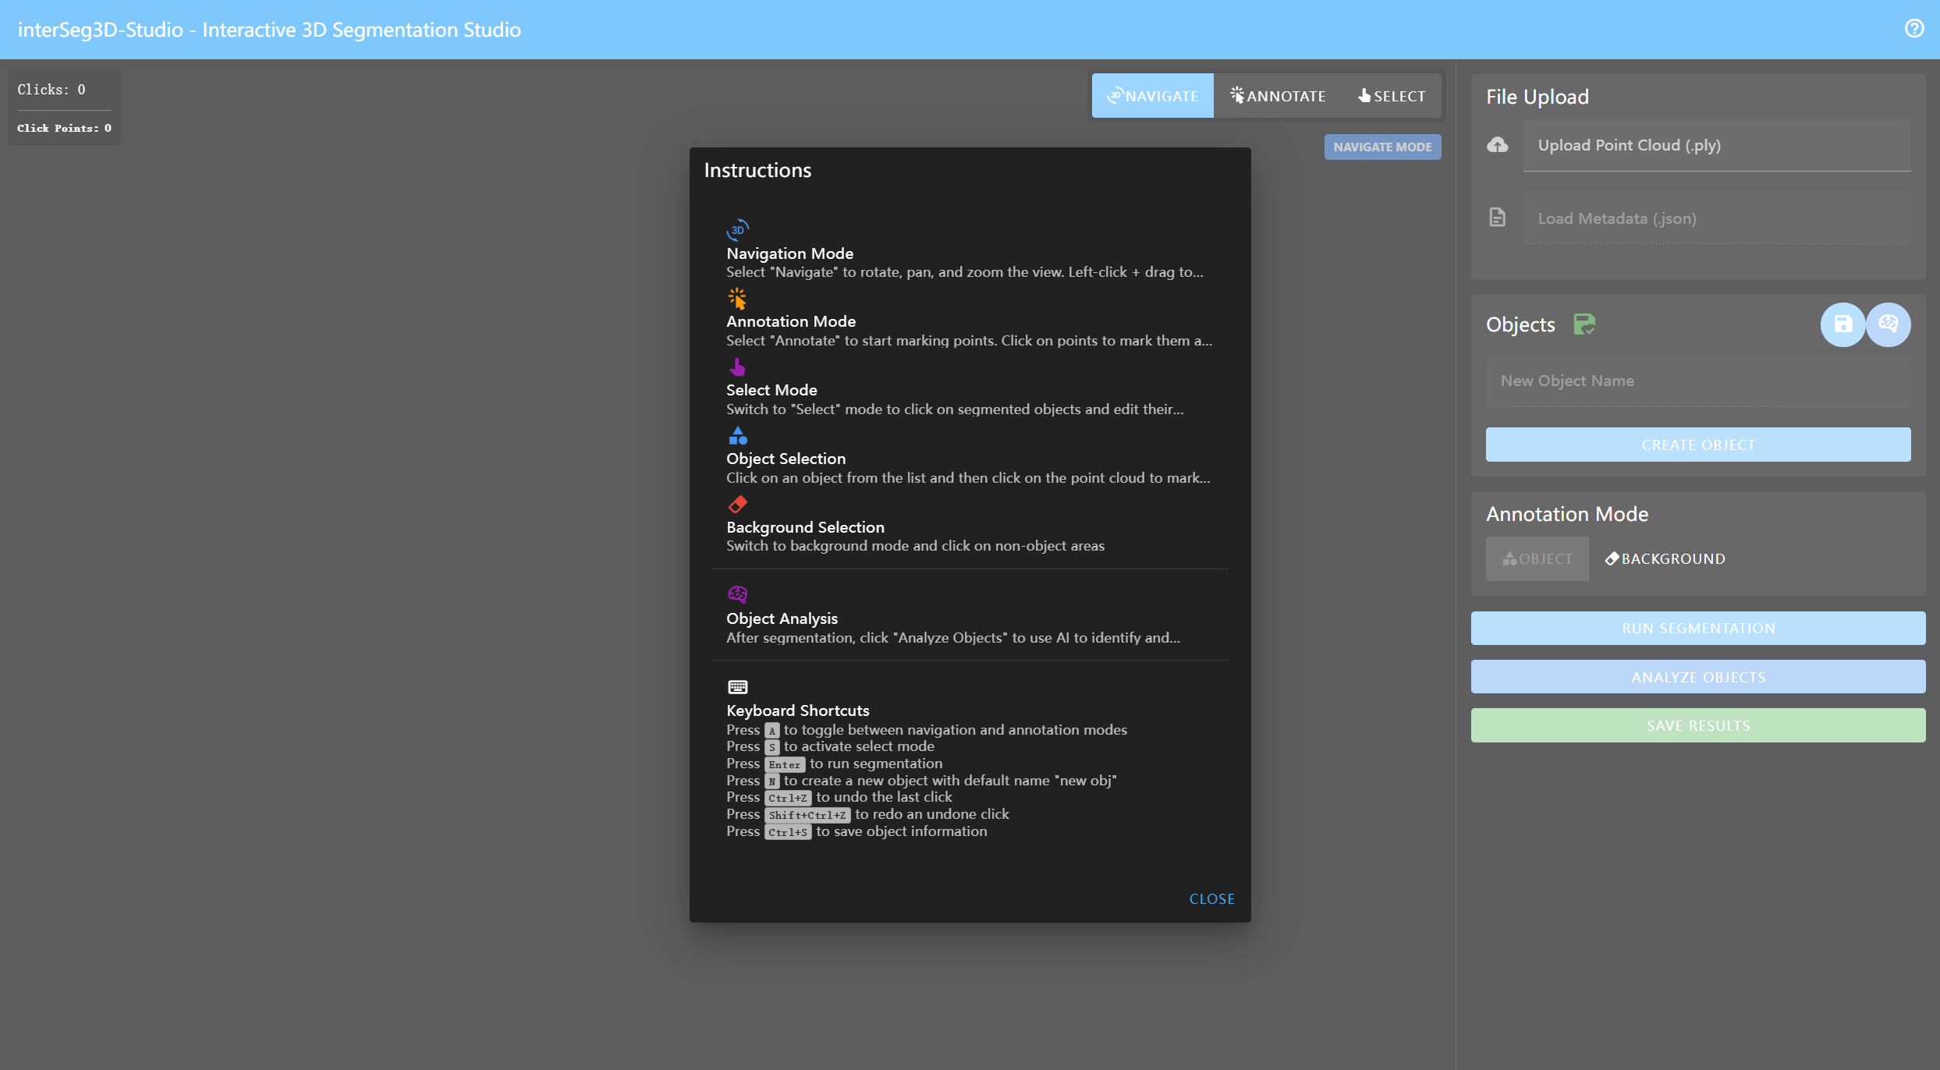Click the purple Object Analysis brain icon
This screenshot has width=1940, height=1070.
coord(737,594)
